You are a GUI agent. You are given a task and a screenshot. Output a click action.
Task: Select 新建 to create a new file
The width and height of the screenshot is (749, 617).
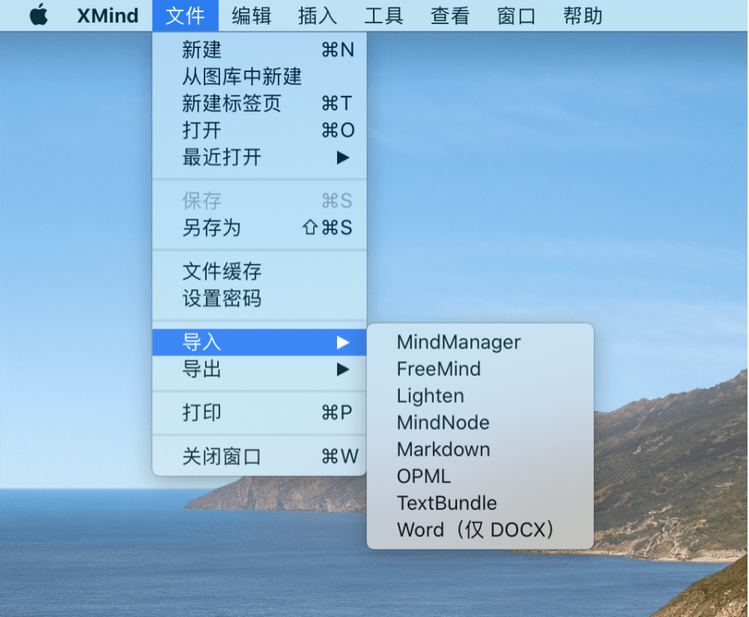(202, 50)
